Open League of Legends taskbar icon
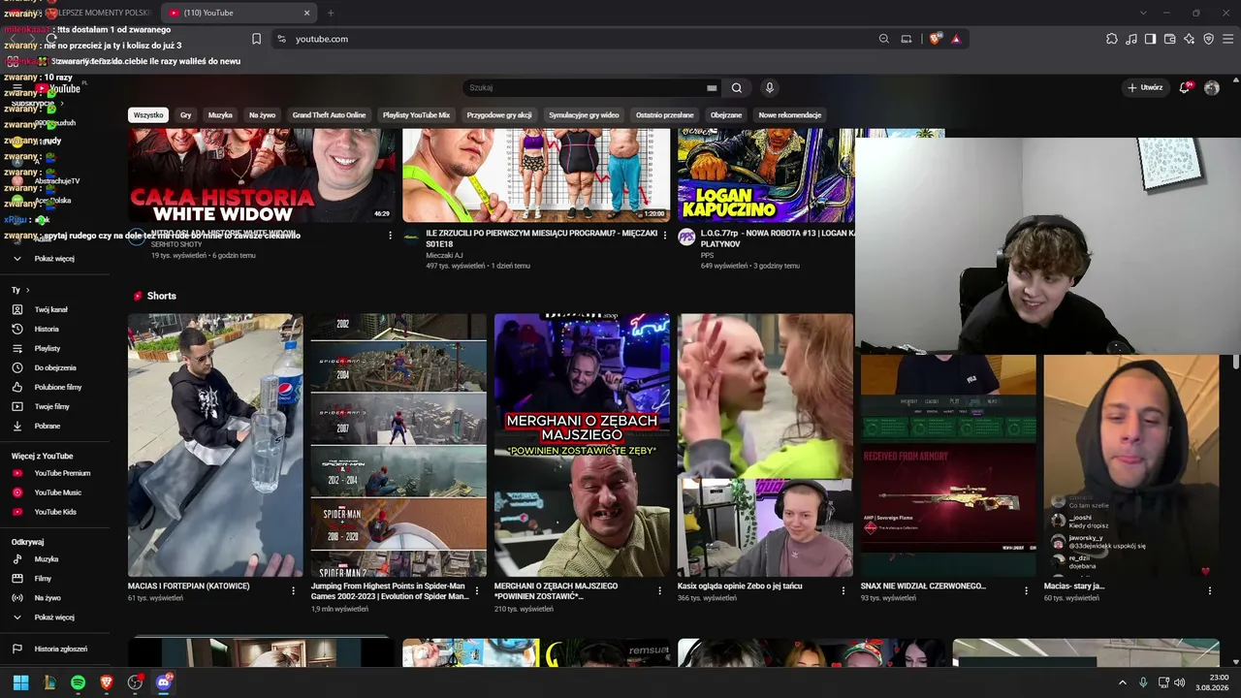The height and width of the screenshot is (698, 1241). [49, 682]
